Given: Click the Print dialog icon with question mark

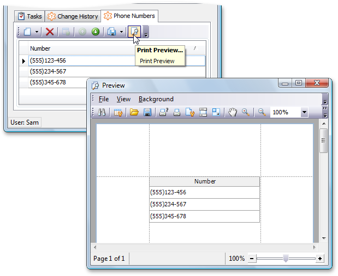Looking at the screenshot, I should [164, 112].
